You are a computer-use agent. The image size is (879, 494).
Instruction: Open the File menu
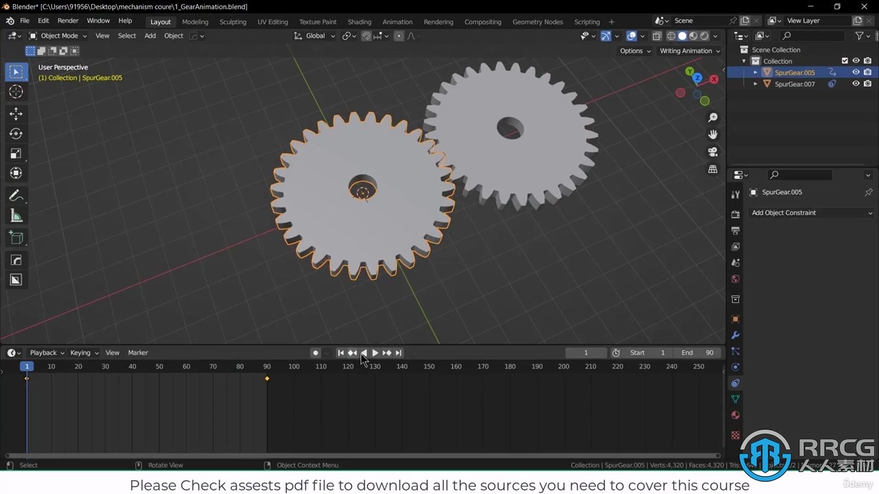pyautogui.click(x=25, y=21)
